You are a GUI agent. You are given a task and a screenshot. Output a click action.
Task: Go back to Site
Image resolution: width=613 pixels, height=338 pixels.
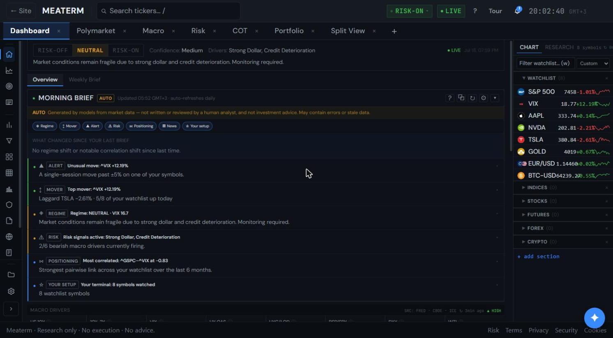pyautogui.click(x=21, y=11)
